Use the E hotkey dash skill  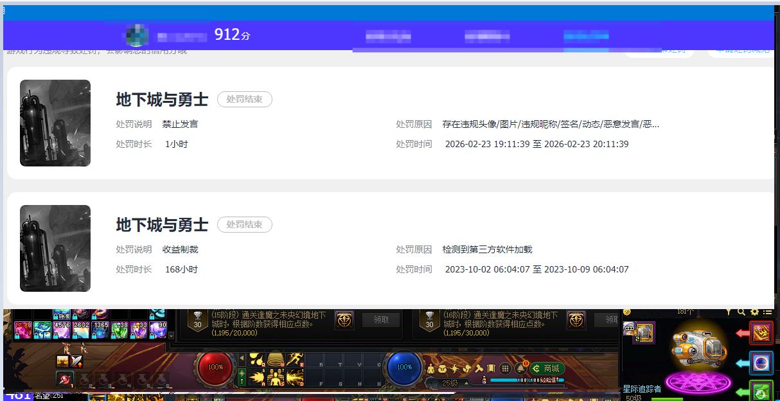click(x=295, y=359)
